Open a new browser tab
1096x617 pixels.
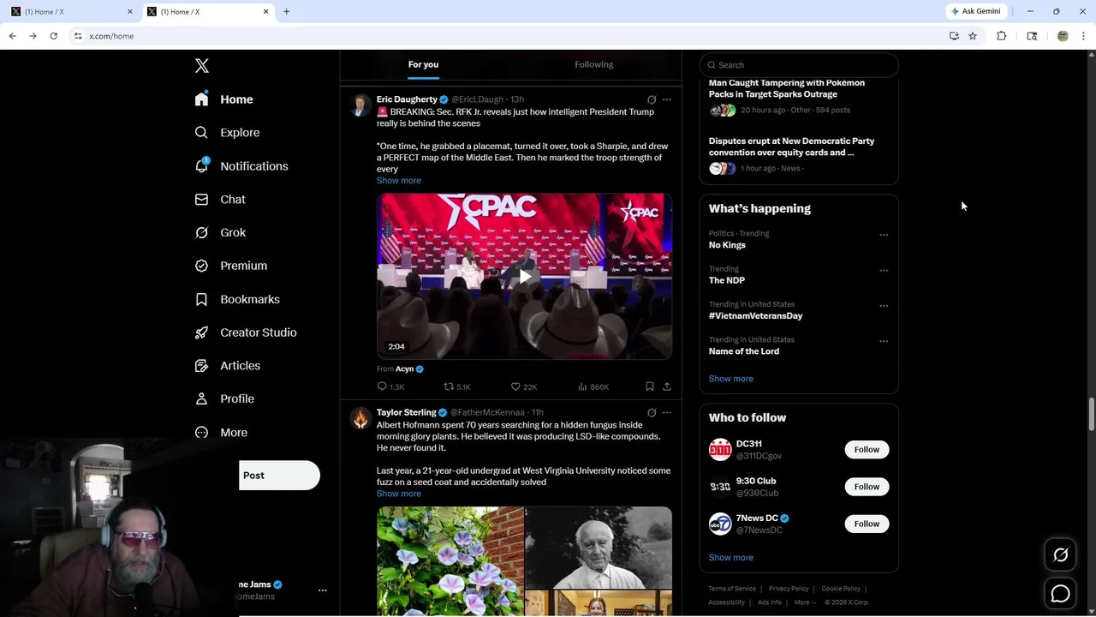tap(286, 11)
